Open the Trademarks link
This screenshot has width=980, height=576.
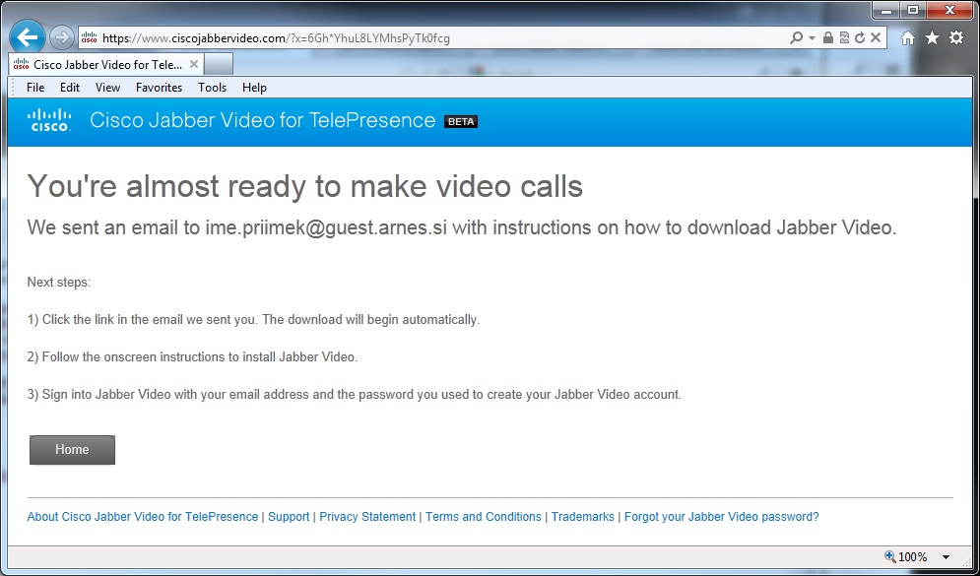[x=582, y=517]
